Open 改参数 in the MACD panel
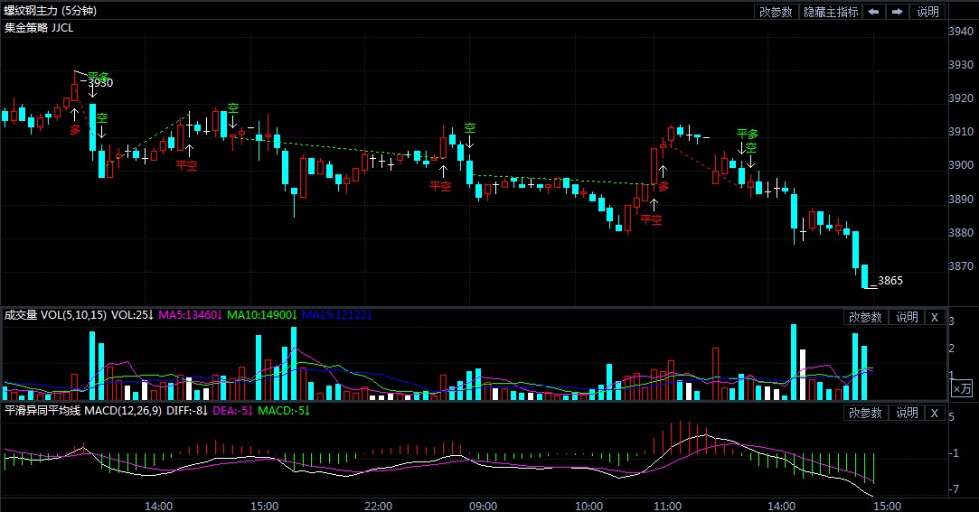 click(864, 413)
